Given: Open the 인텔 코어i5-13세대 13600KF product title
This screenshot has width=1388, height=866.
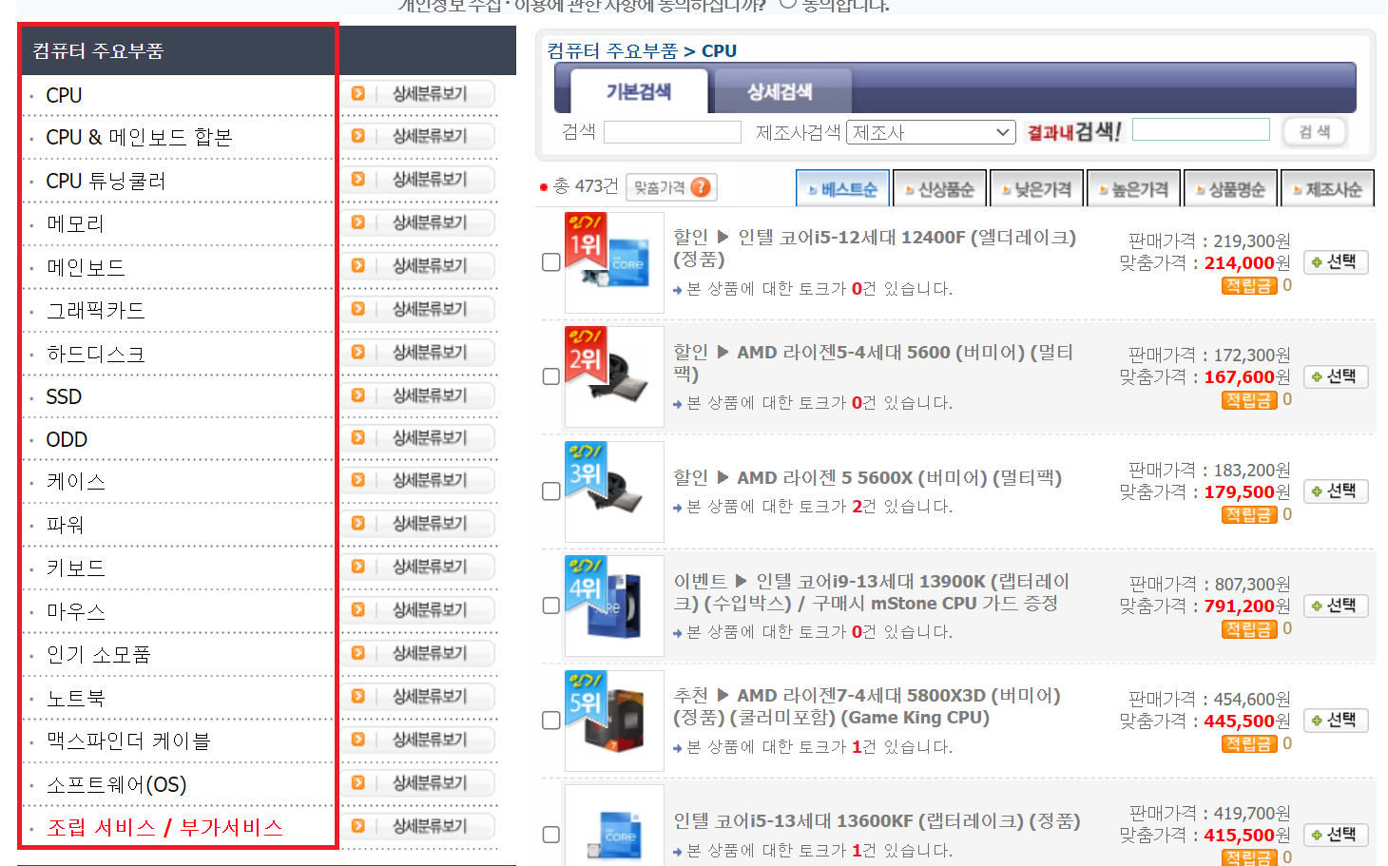Looking at the screenshot, I should tap(877, 821).
